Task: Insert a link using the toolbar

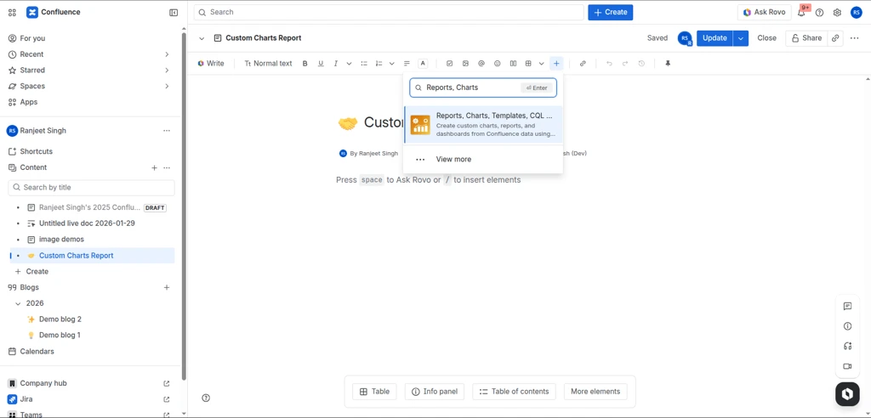Action: click(583, 63)
